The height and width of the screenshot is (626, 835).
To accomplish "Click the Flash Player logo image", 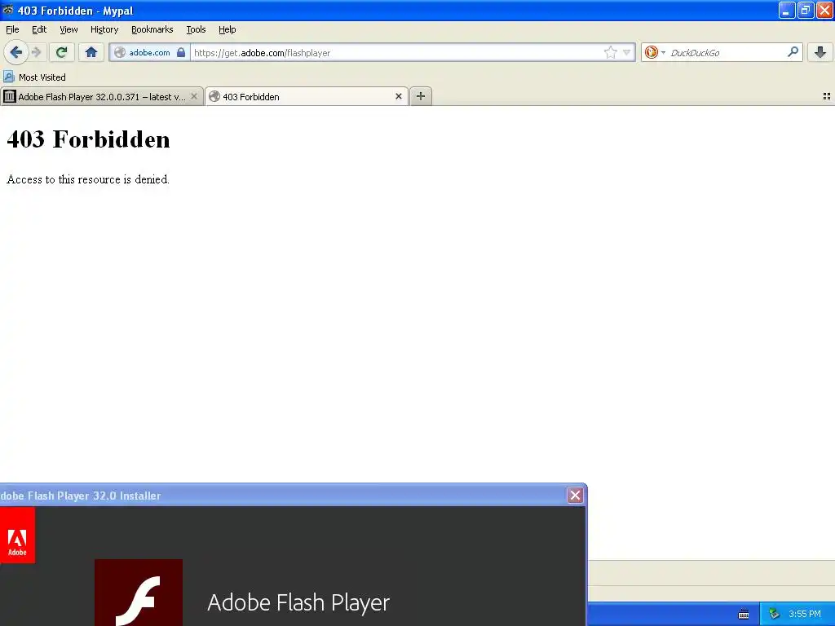I will [x=139, y=593].
